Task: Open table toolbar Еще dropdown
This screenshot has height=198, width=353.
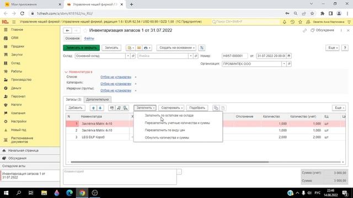Action: pos(339,108)
